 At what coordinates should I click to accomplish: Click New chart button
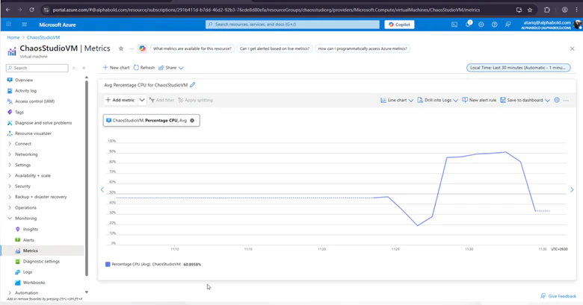point(116,68)
